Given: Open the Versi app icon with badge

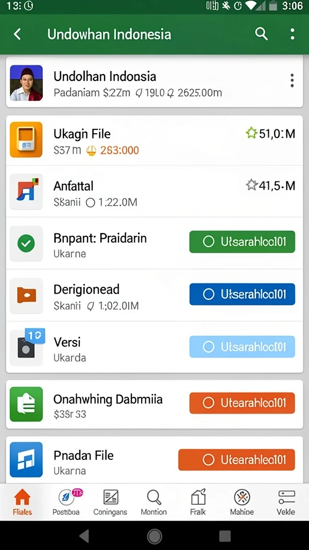Looking at the screenshot, I should click(x=27, y=346).
